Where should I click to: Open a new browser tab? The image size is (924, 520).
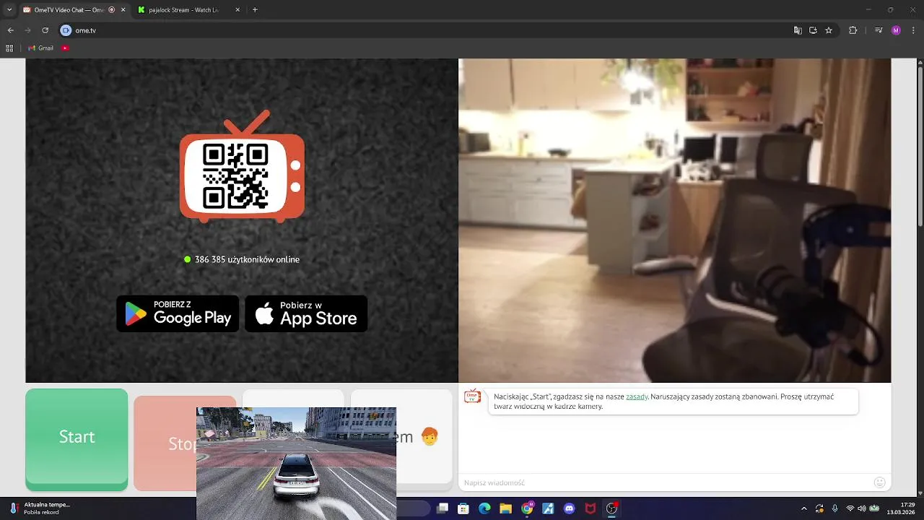pos(255,10)
